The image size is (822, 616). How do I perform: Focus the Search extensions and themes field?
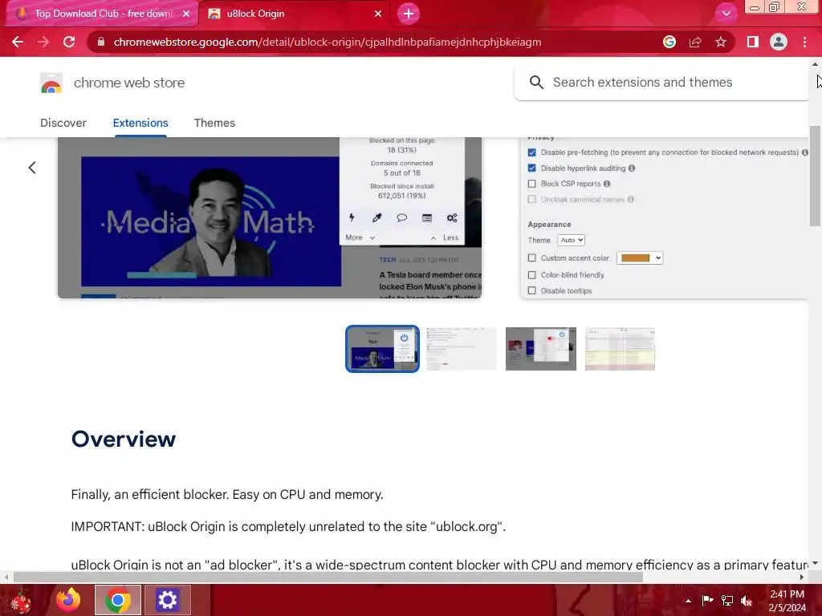click(x=661, y=83)
